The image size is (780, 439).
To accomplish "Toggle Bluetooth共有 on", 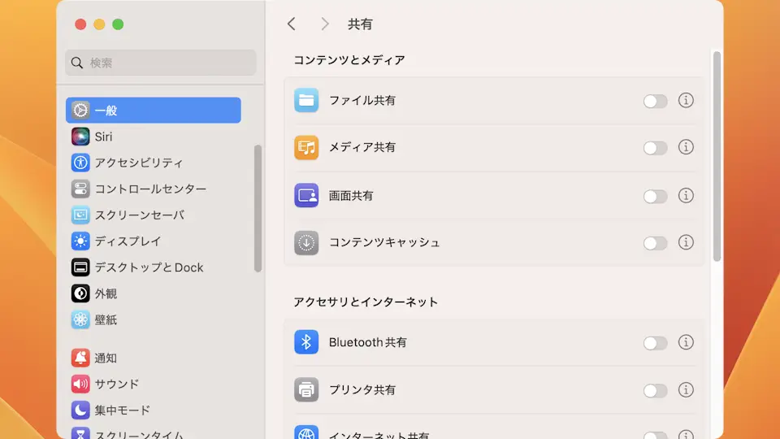I will [655, 343].
